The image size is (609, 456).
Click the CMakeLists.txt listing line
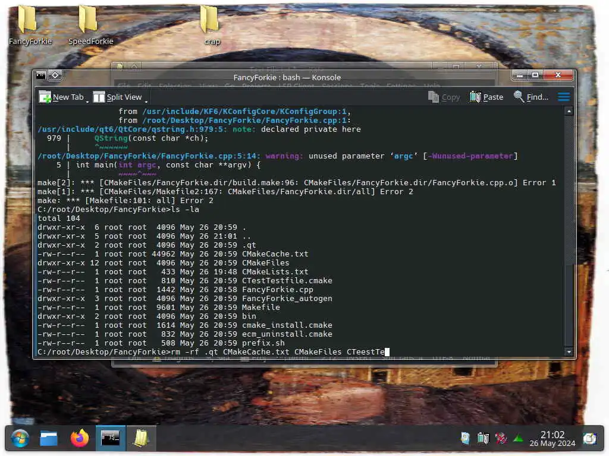click(x=173, y=272)
